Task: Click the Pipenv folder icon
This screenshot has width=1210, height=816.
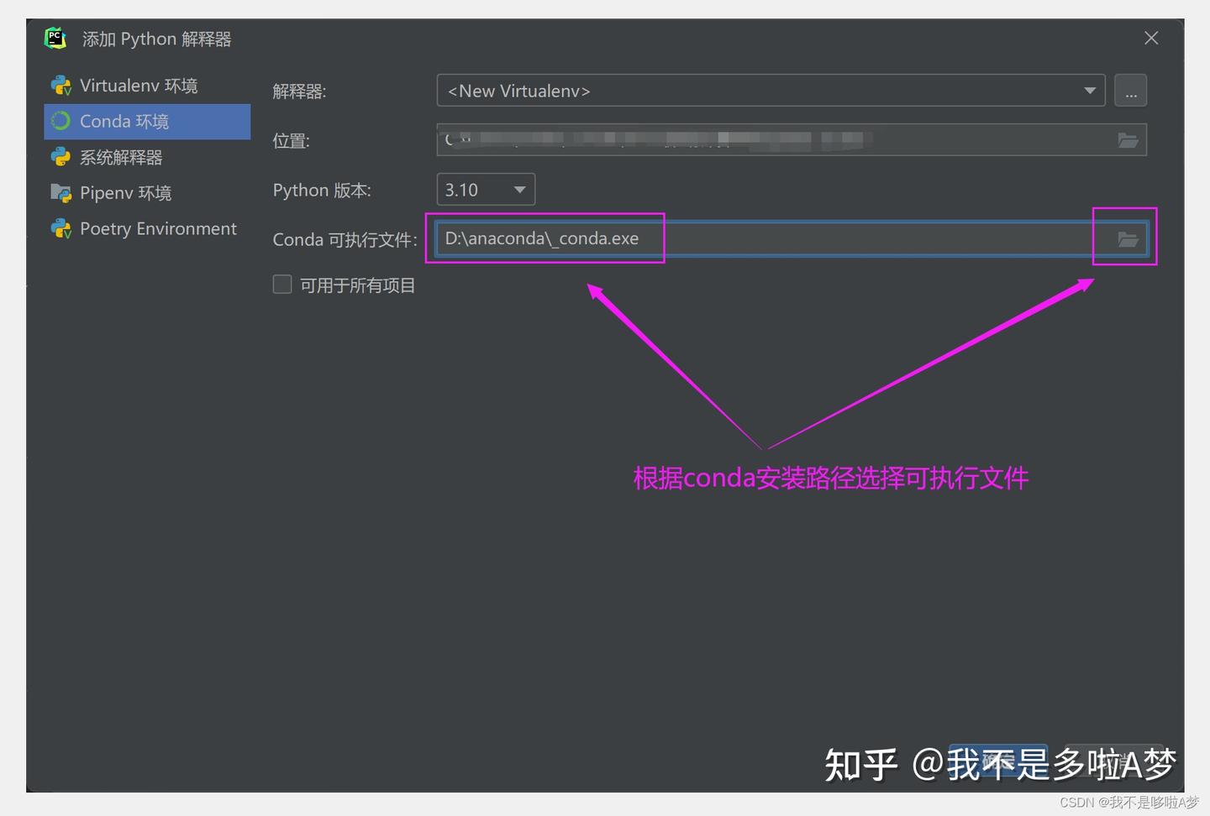Action: (60, 193)
